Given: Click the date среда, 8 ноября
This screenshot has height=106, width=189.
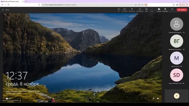Looking at the screenshot, I should (22, 84).
